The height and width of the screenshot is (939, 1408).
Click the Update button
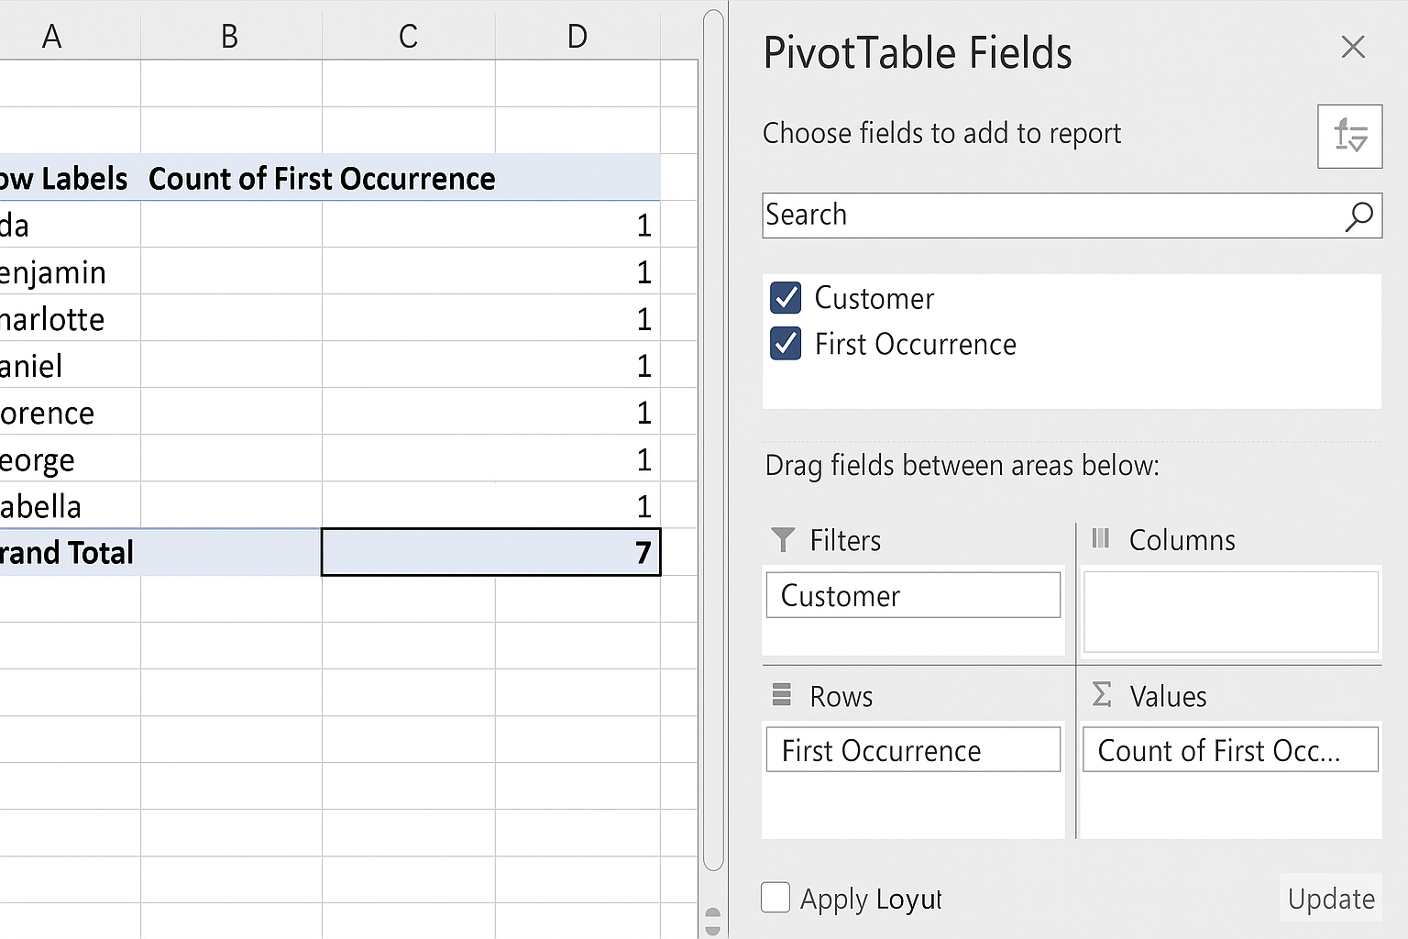coord(1331,898)
